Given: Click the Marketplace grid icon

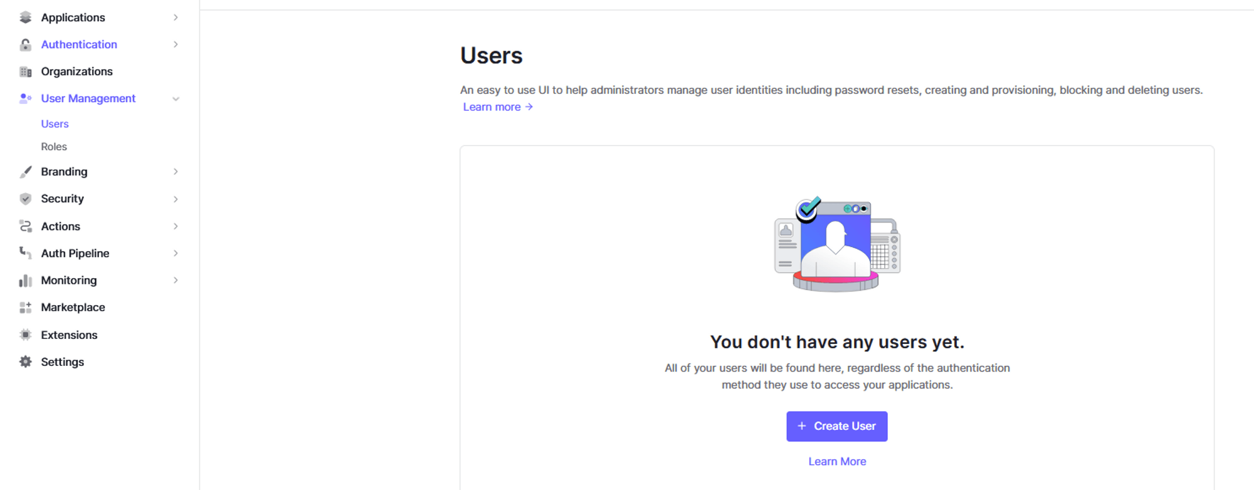Looking at the screenshot, I should (25, 308).
